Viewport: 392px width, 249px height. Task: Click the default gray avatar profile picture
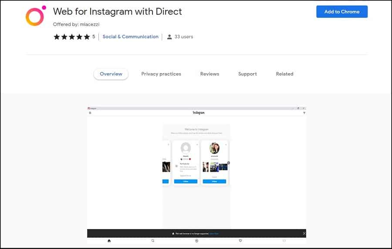point(186,148)
